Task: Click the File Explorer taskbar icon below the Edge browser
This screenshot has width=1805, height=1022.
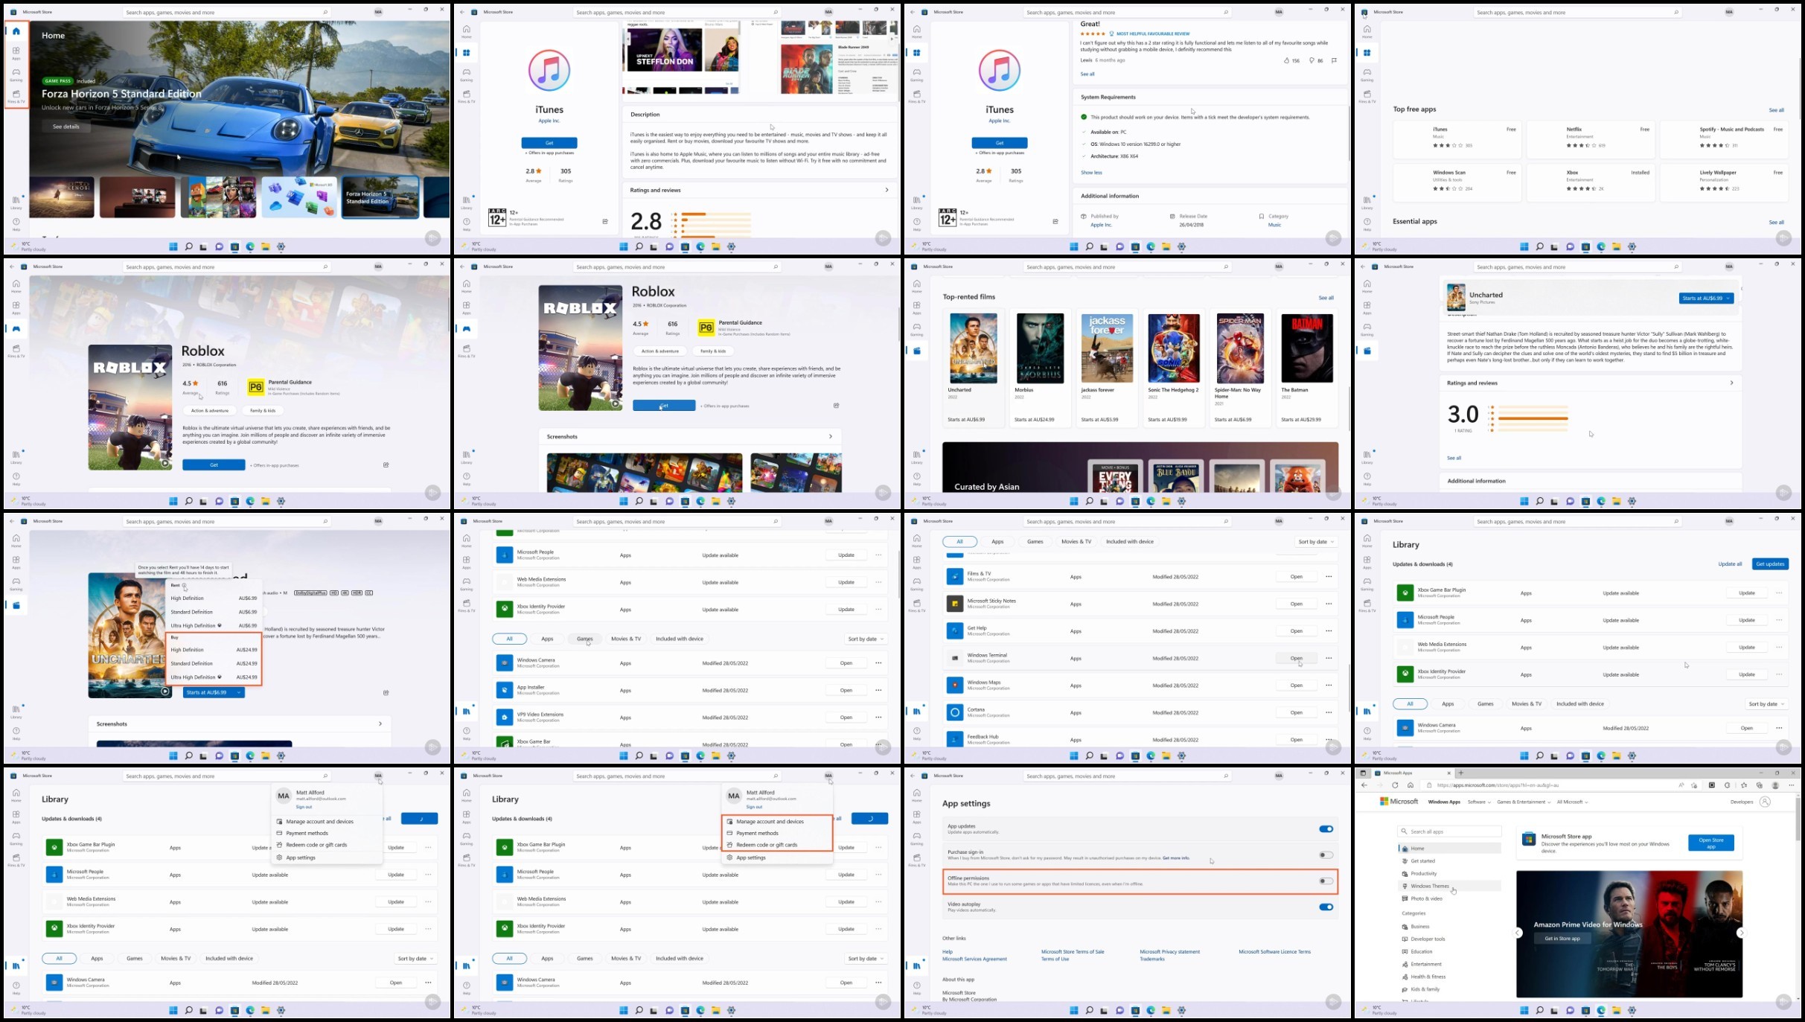Action: click(x=1617, y=1011)
